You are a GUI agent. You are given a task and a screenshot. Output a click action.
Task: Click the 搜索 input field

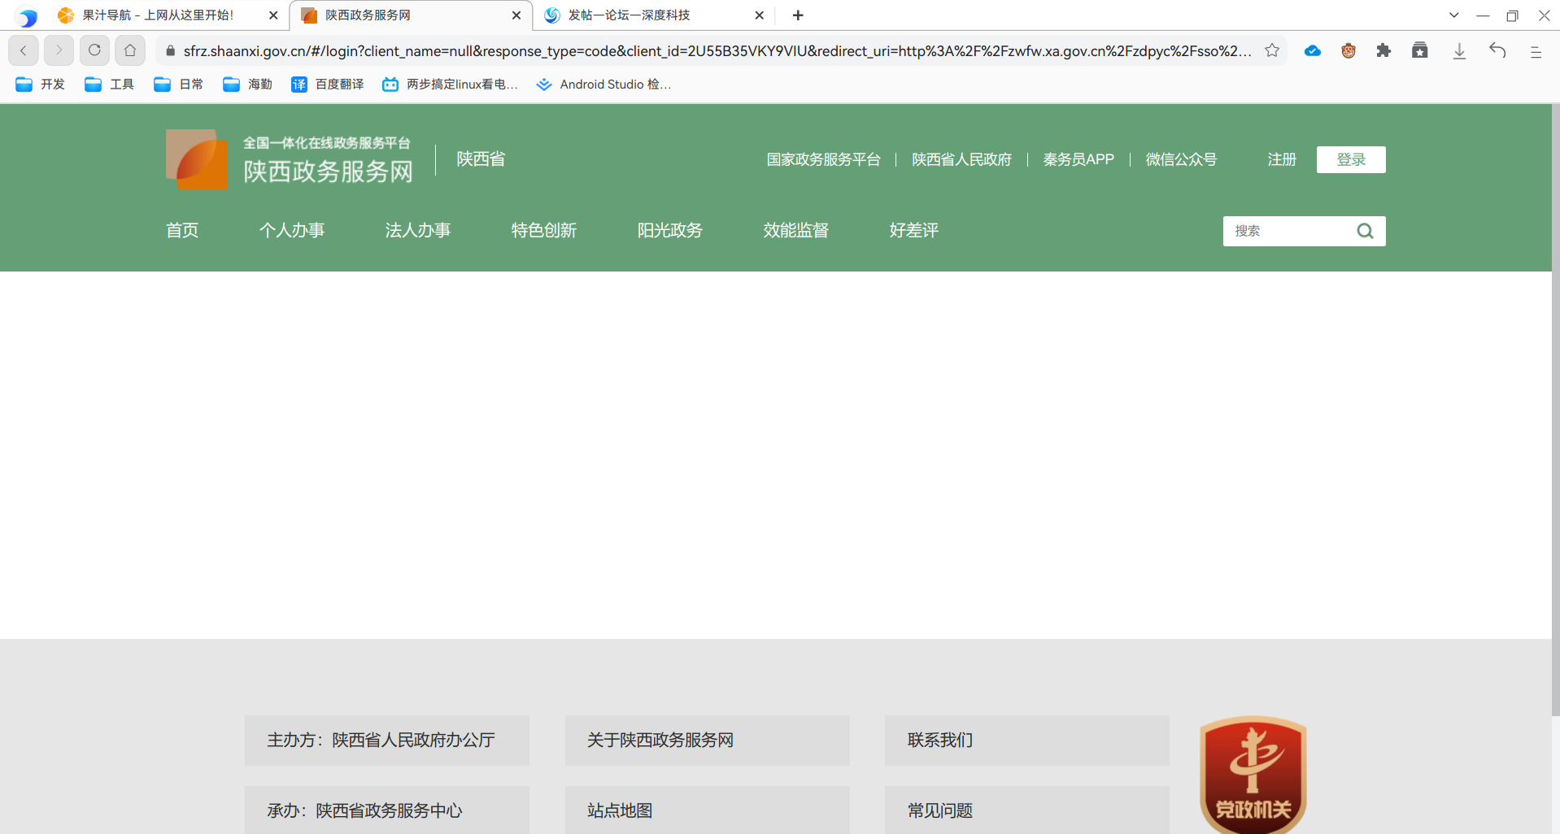tap(1287, 231)
